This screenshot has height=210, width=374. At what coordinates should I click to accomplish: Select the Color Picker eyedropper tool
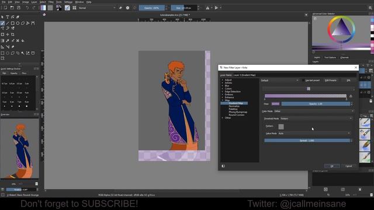tap(8, 41)
